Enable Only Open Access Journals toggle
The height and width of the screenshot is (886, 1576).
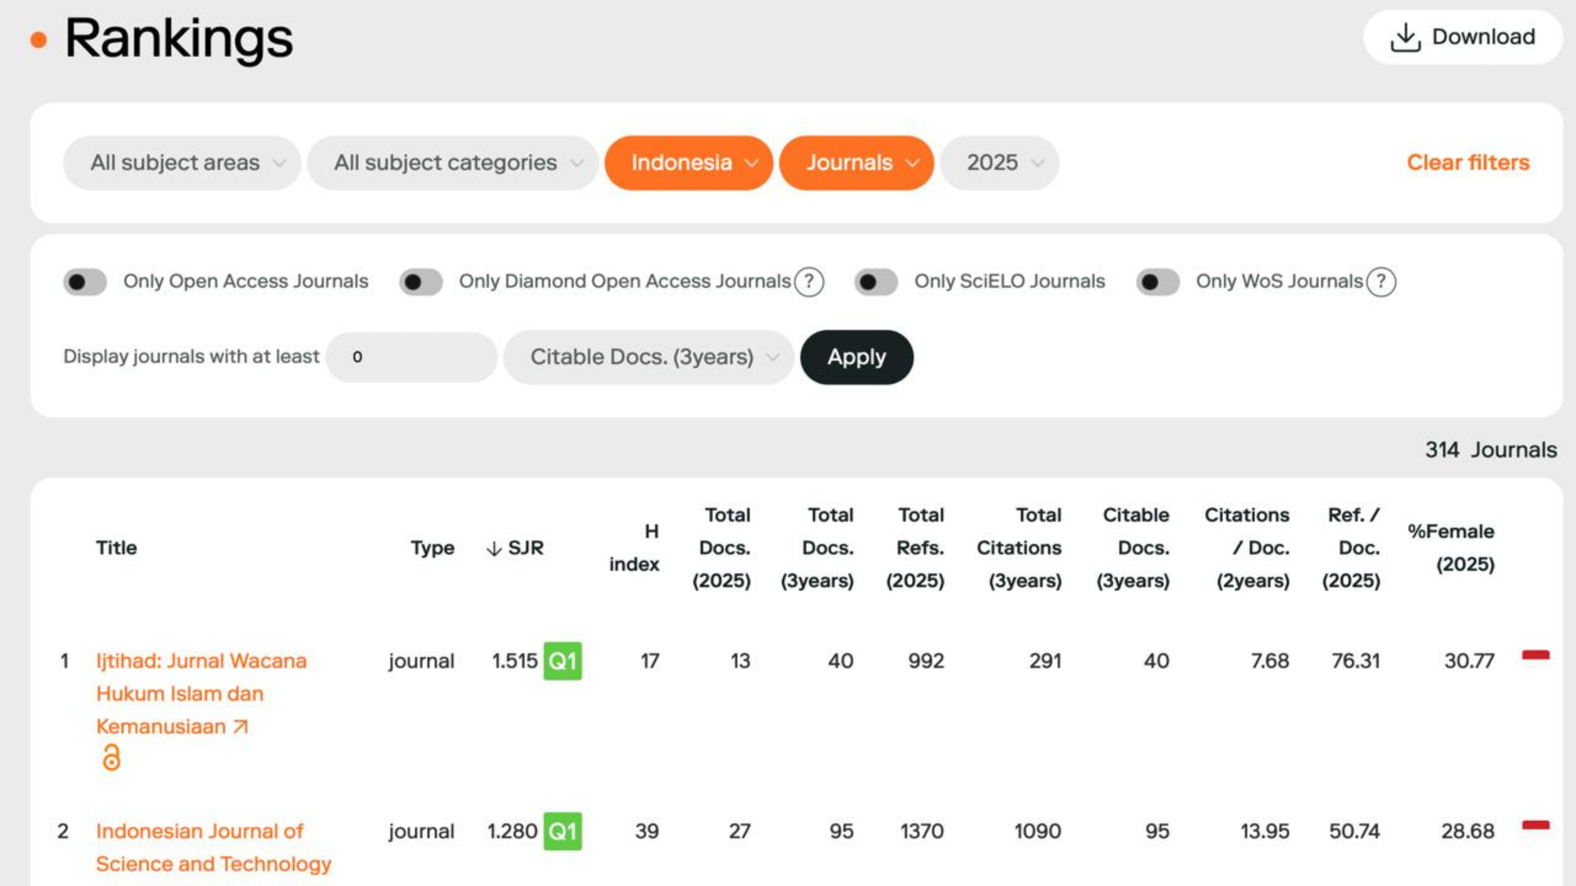[x=85, y=282]
